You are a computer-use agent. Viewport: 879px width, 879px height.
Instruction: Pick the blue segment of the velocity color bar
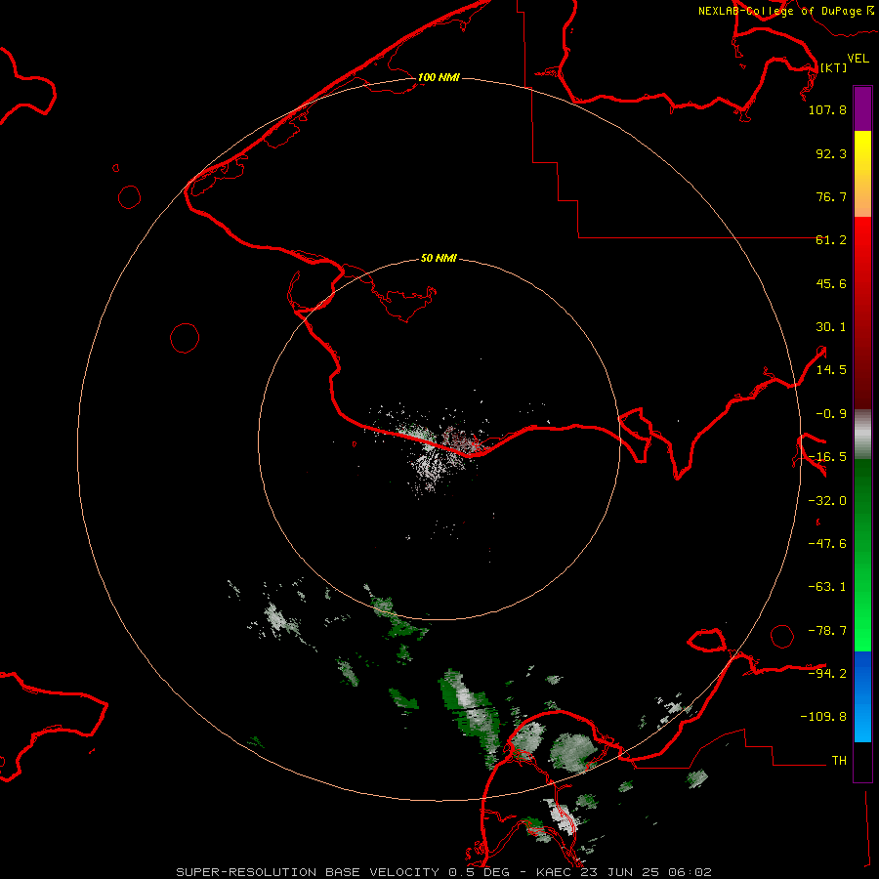click(x=862, y=696)
